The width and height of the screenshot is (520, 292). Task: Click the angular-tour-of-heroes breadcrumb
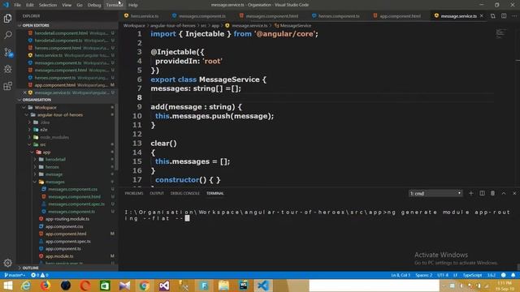173,25
